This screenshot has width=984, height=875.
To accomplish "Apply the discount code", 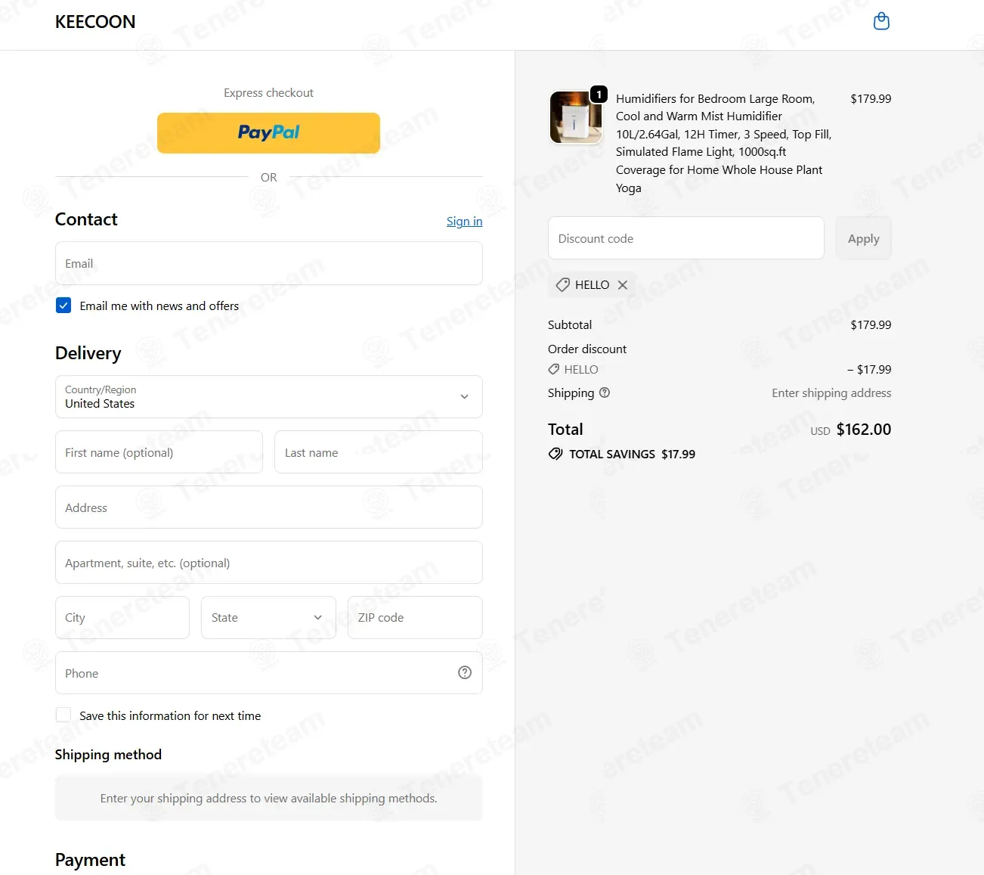I will [x=863, y=238].
